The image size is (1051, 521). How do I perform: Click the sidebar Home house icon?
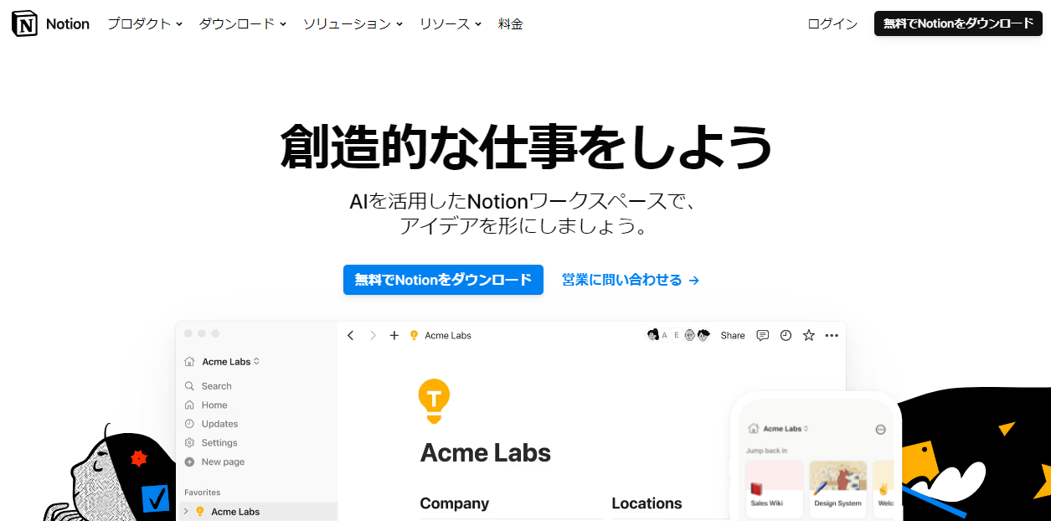[189, 405]
